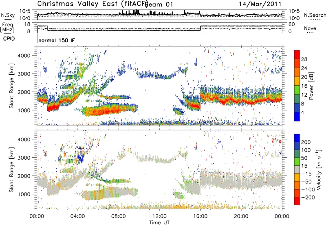Screen dimensions: 326x225
Task: Select the "Freq. [MHz]" axis label
Action: [7, 28]
